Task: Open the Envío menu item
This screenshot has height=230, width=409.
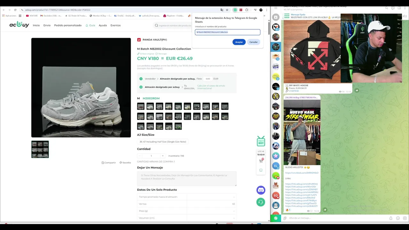Action: pyautogui.click(x=47, y=25)
